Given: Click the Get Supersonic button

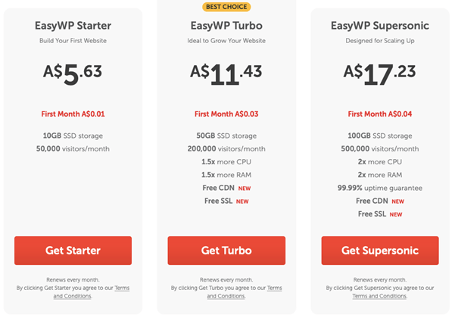Looking at the screenshot, I should (x=380, y=250).
